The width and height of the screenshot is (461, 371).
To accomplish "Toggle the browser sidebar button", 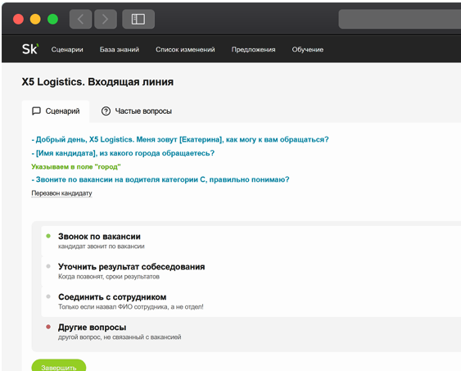I will [x=138, y=19].
